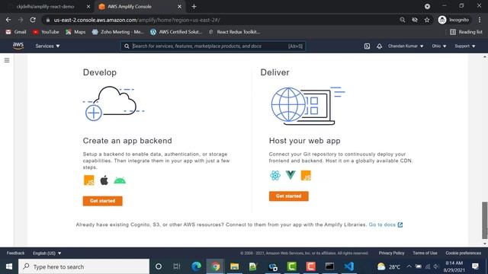488x274 pixels.
Task: Open Cookie preferences
Action: pyautogui.click(x=463, y=253)
